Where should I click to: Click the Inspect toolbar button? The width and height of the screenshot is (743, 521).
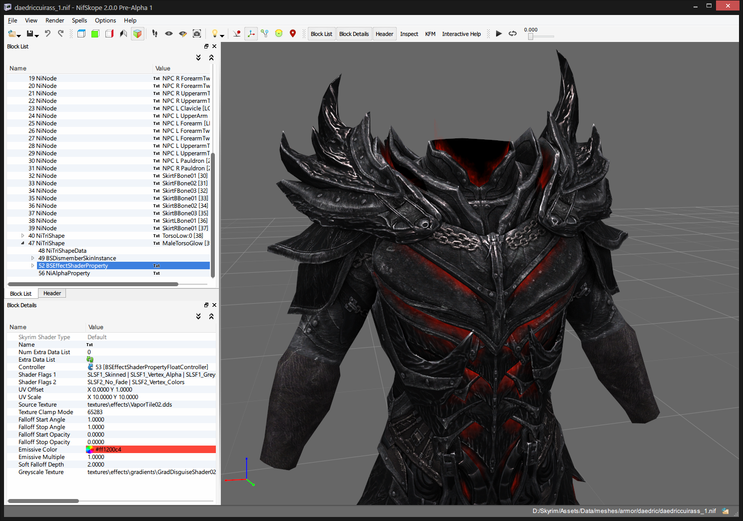point(409,34)
